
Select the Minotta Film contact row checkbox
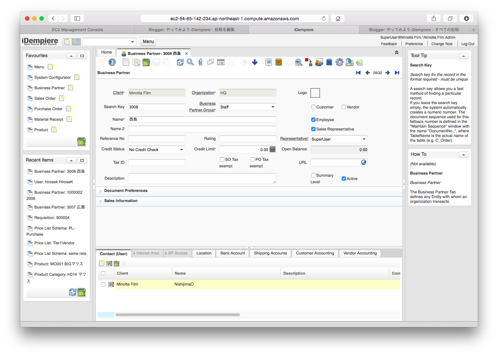point(103,284)
